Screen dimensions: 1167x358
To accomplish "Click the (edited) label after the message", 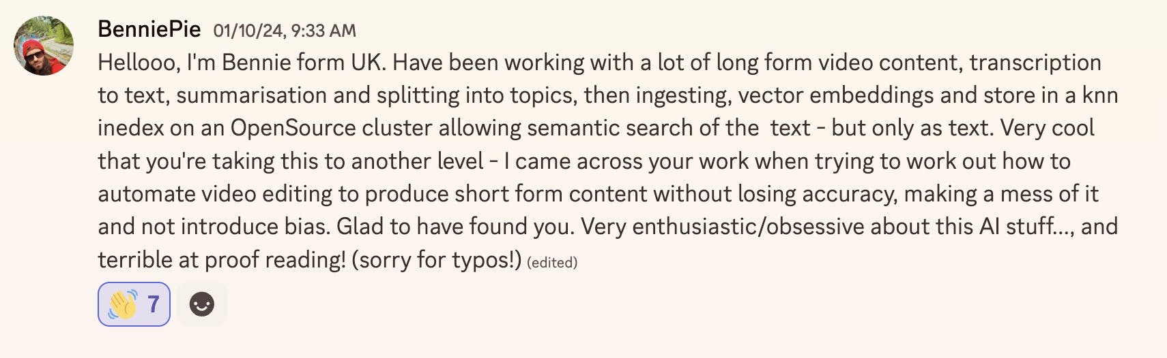I will tap(552, 263).
